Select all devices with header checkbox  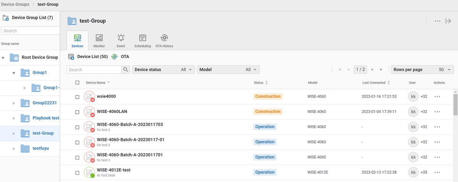click(x=78, y=83)
